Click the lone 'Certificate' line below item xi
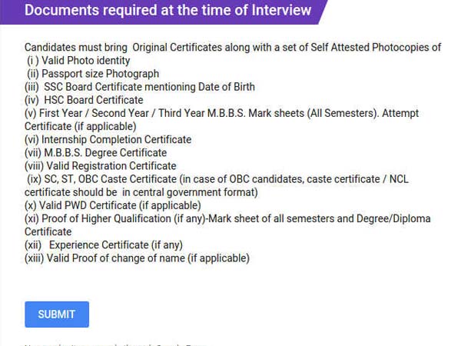Screen dimensions: 461x346 tap(48, 232)
